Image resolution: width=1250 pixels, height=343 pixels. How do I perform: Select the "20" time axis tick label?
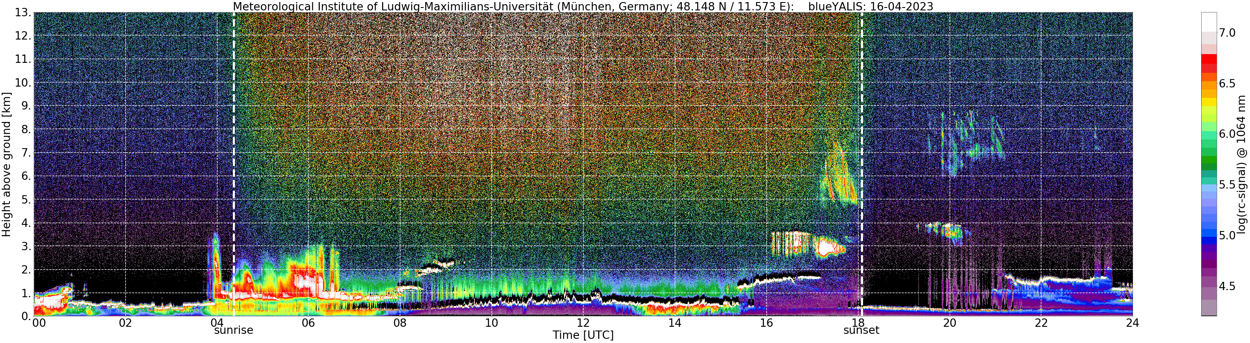tap(949, 323)
